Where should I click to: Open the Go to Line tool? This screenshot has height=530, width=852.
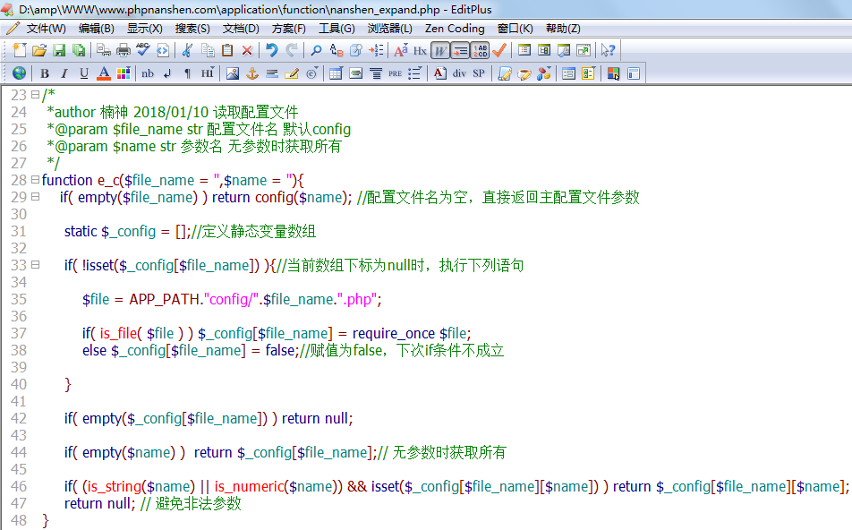point(376,50)
